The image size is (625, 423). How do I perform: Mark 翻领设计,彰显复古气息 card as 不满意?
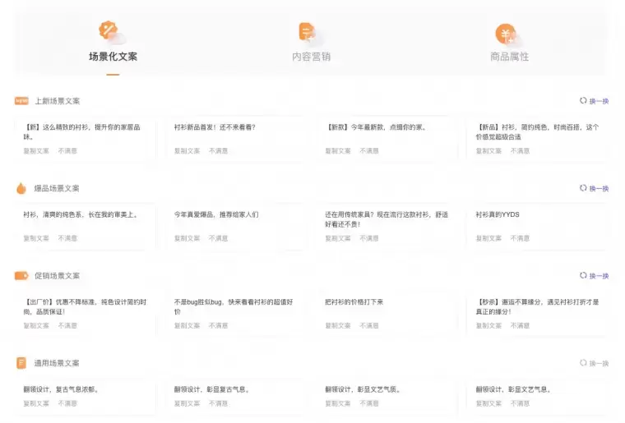(219, 403)
